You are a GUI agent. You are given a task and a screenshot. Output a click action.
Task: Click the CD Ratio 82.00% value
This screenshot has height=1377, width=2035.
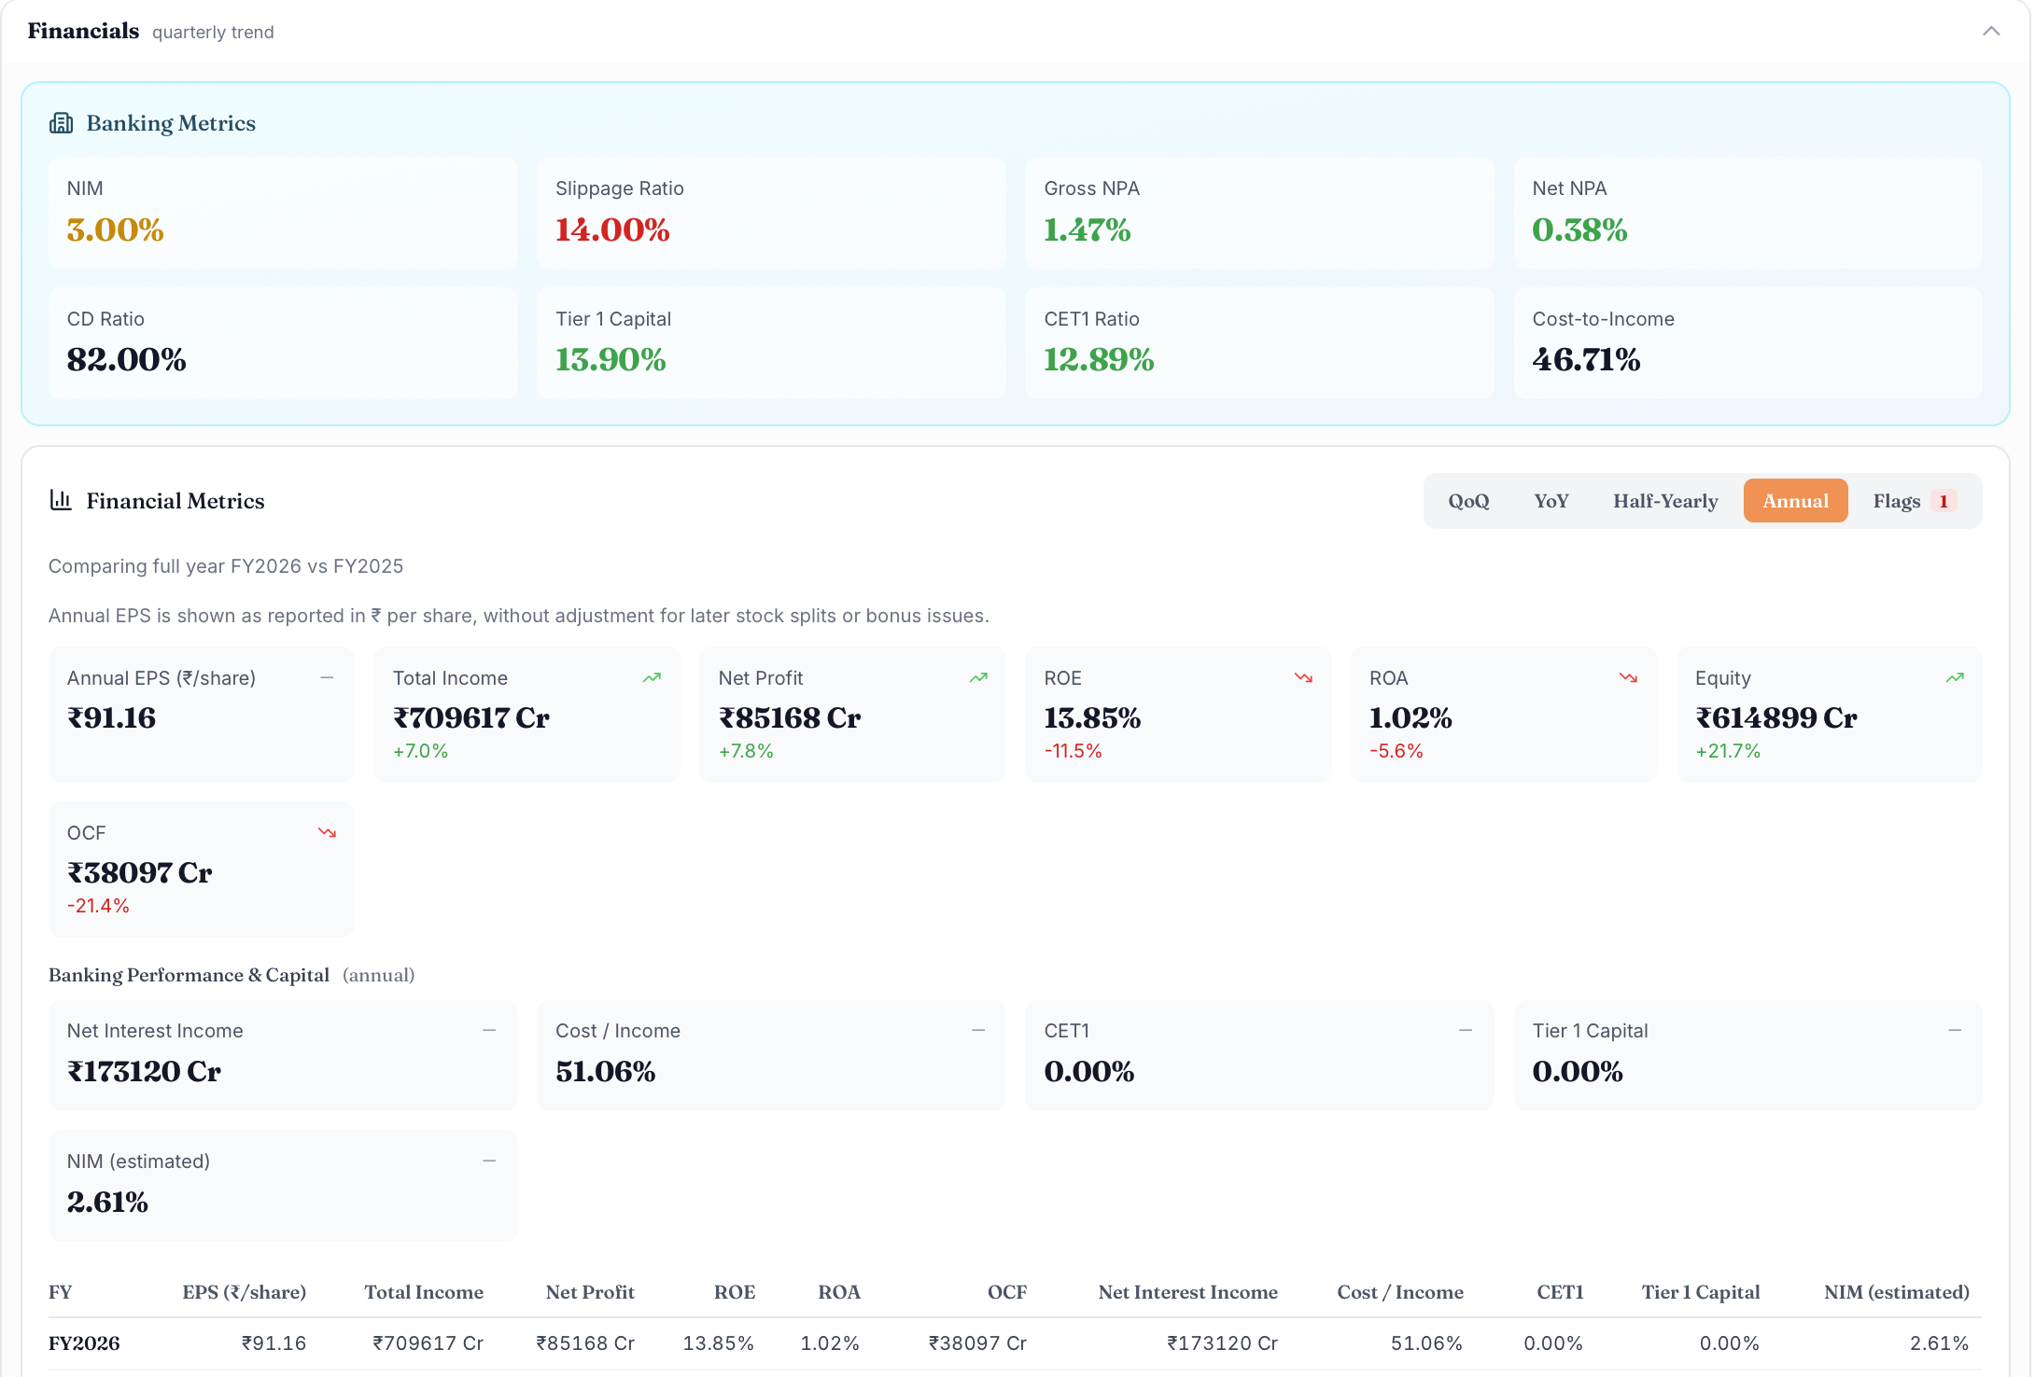pyautogui.click(x=127, y=359)
